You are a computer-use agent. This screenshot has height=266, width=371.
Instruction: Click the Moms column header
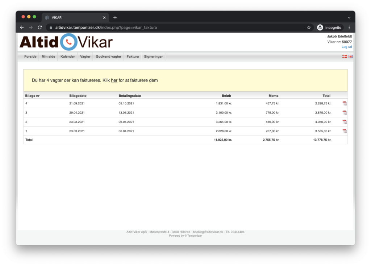(274, 96)
